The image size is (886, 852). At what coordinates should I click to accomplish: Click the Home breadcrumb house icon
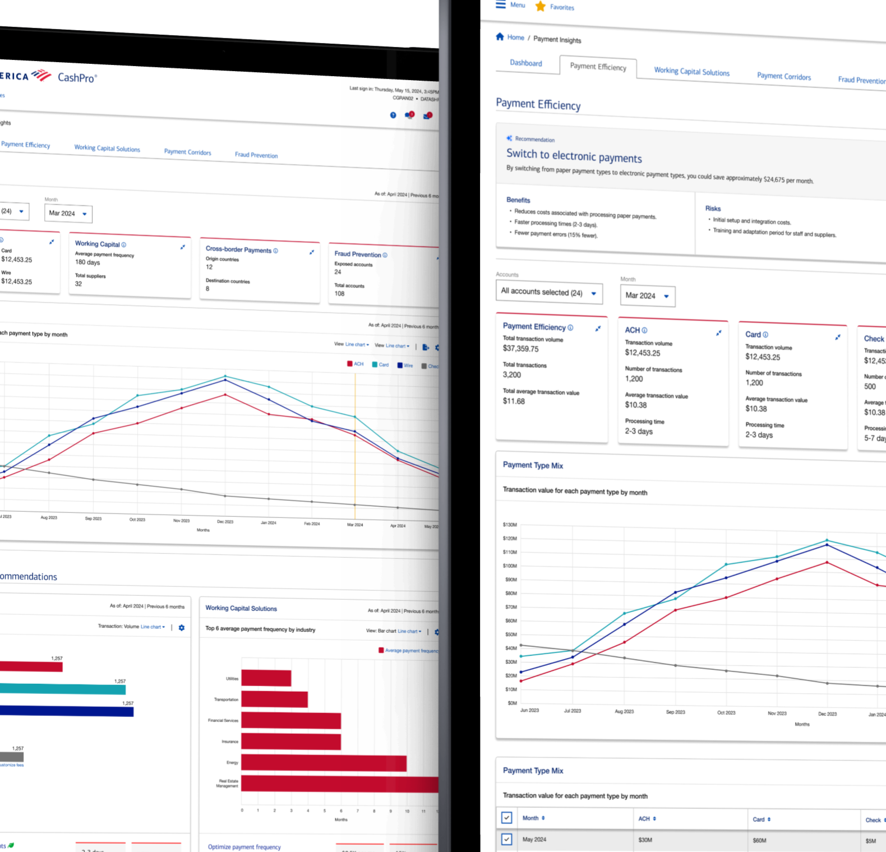500,37
